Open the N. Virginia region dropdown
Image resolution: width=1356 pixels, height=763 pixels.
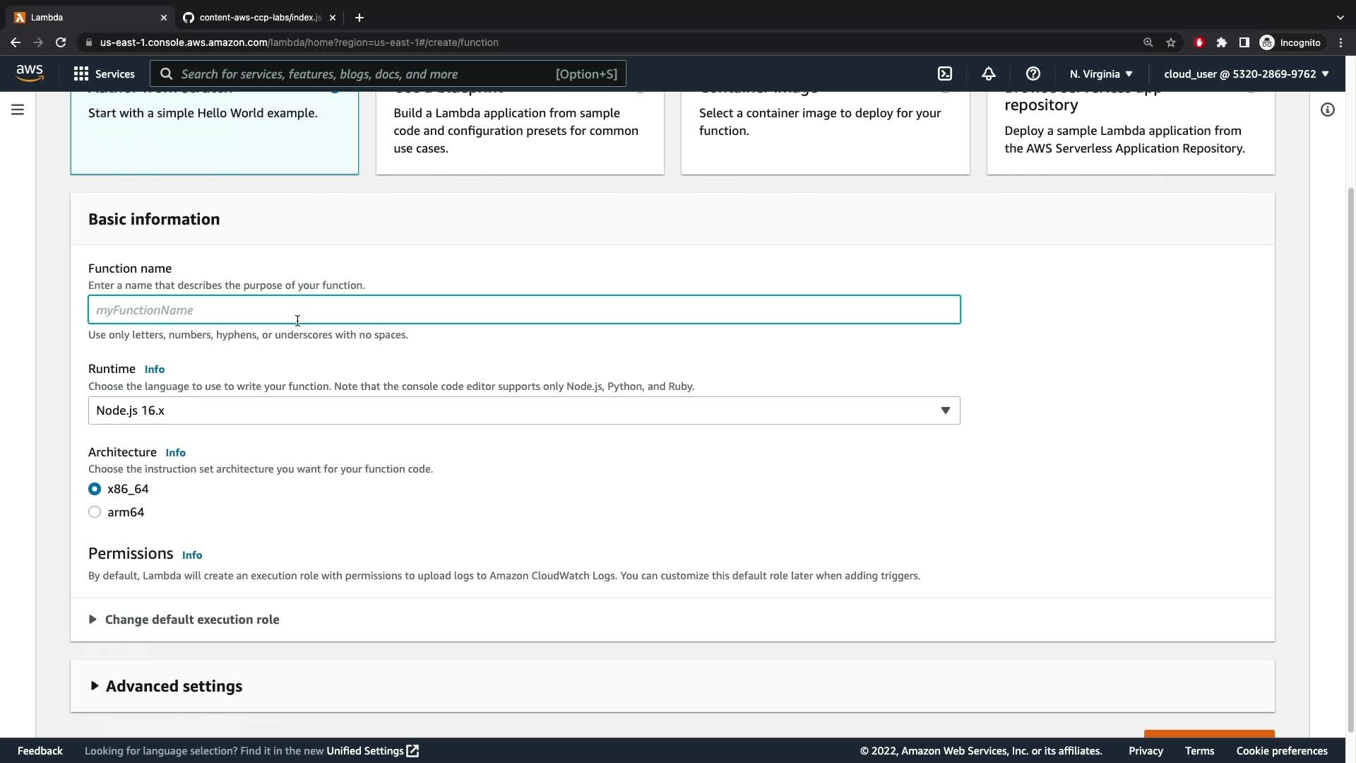[x=1100, y=73]
